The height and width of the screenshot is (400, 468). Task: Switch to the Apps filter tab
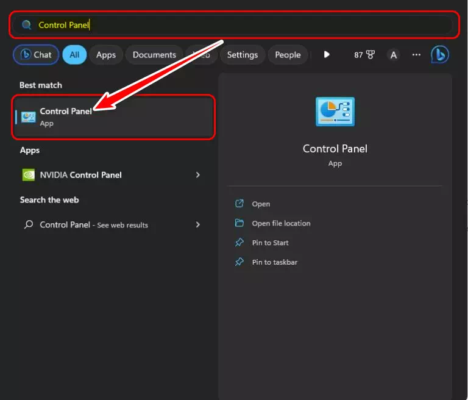coord(106,55)
